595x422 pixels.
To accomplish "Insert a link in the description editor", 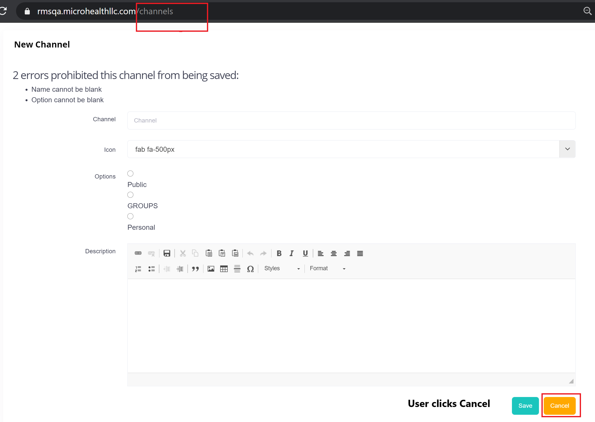I will [138, 253].
